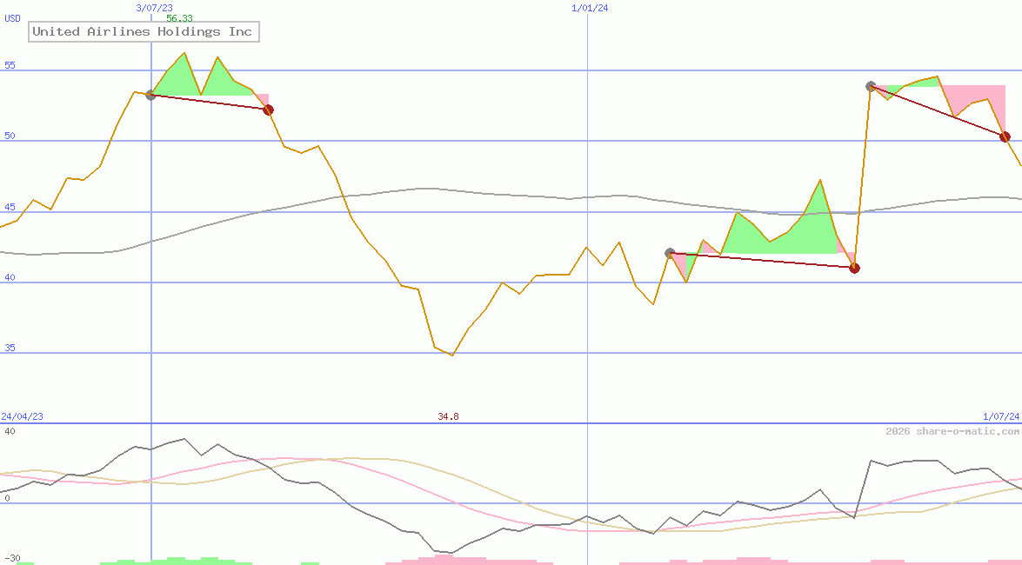The width and height of the screenshot is (1022, 565).
Task: Click the orange price line at its lowest point
Action: pos(450,355)
